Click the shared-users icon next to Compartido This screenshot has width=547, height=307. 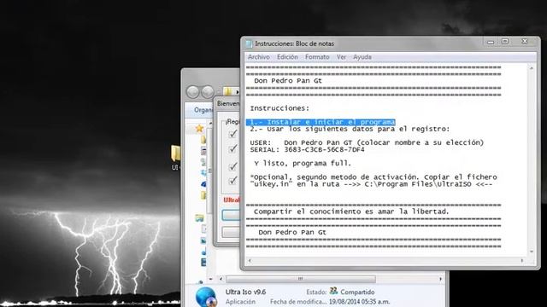[x=334, y=291]
